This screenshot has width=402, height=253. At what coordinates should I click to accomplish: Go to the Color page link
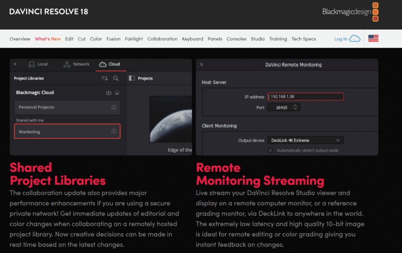pos(96,39)
